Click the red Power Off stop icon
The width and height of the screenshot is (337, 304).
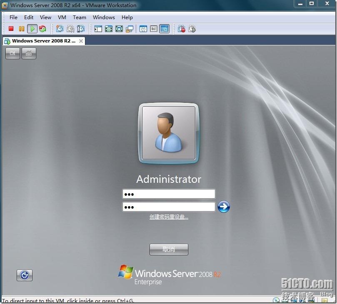coord(11,29)
